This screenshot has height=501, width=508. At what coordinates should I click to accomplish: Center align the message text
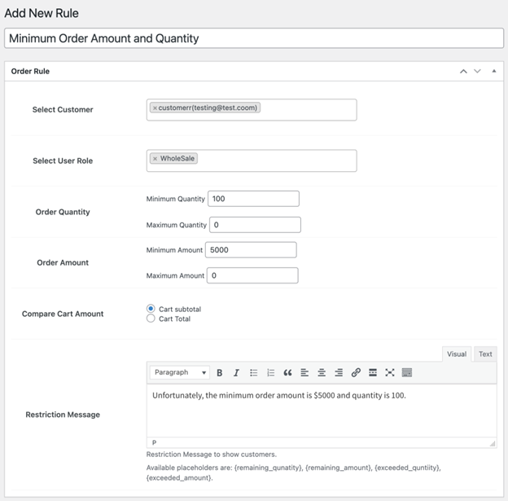pyautogui.click(x=322, y=372)
